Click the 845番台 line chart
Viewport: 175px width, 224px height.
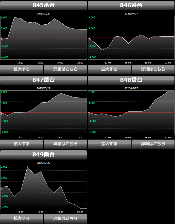[44, 38]
